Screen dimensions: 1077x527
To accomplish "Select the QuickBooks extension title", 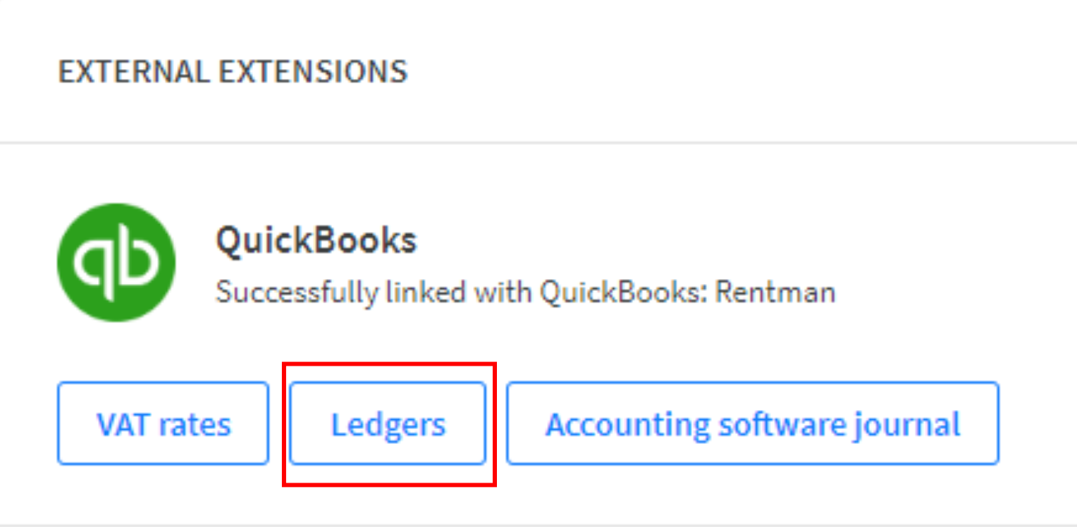I will click(x=316, y=241).
